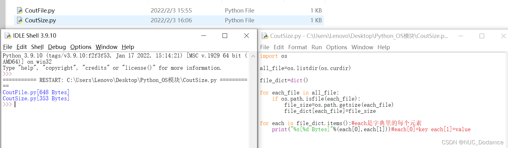Click the print statement line in editor
This screenshot has width=508, height=148.
(371, 129)
